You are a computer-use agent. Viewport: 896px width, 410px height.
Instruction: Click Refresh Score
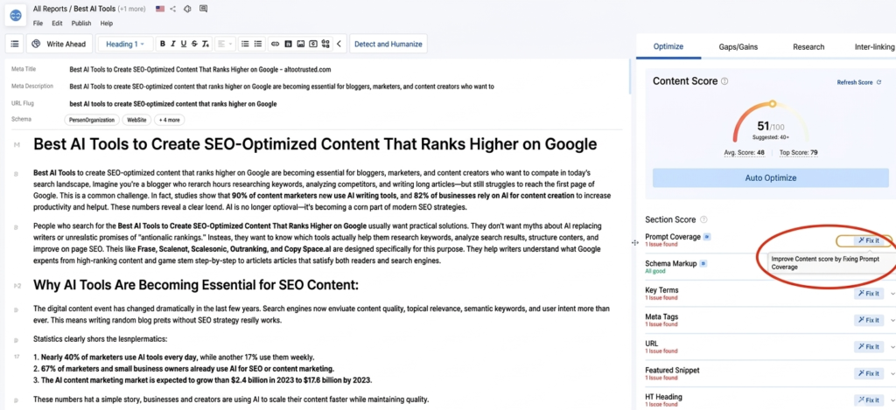(x=859, y=82)
